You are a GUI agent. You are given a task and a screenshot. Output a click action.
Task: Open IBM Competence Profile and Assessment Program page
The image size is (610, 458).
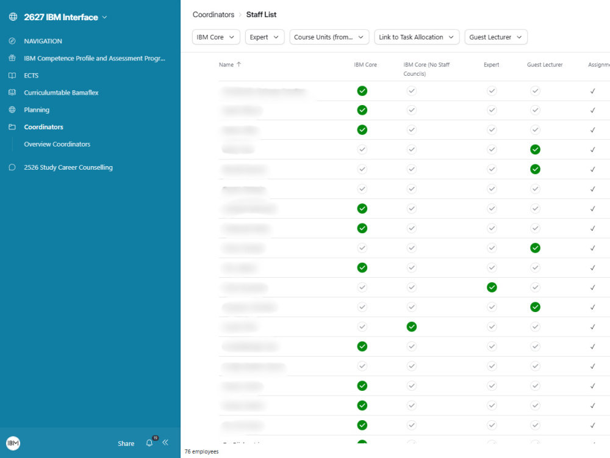coord(95,58)
